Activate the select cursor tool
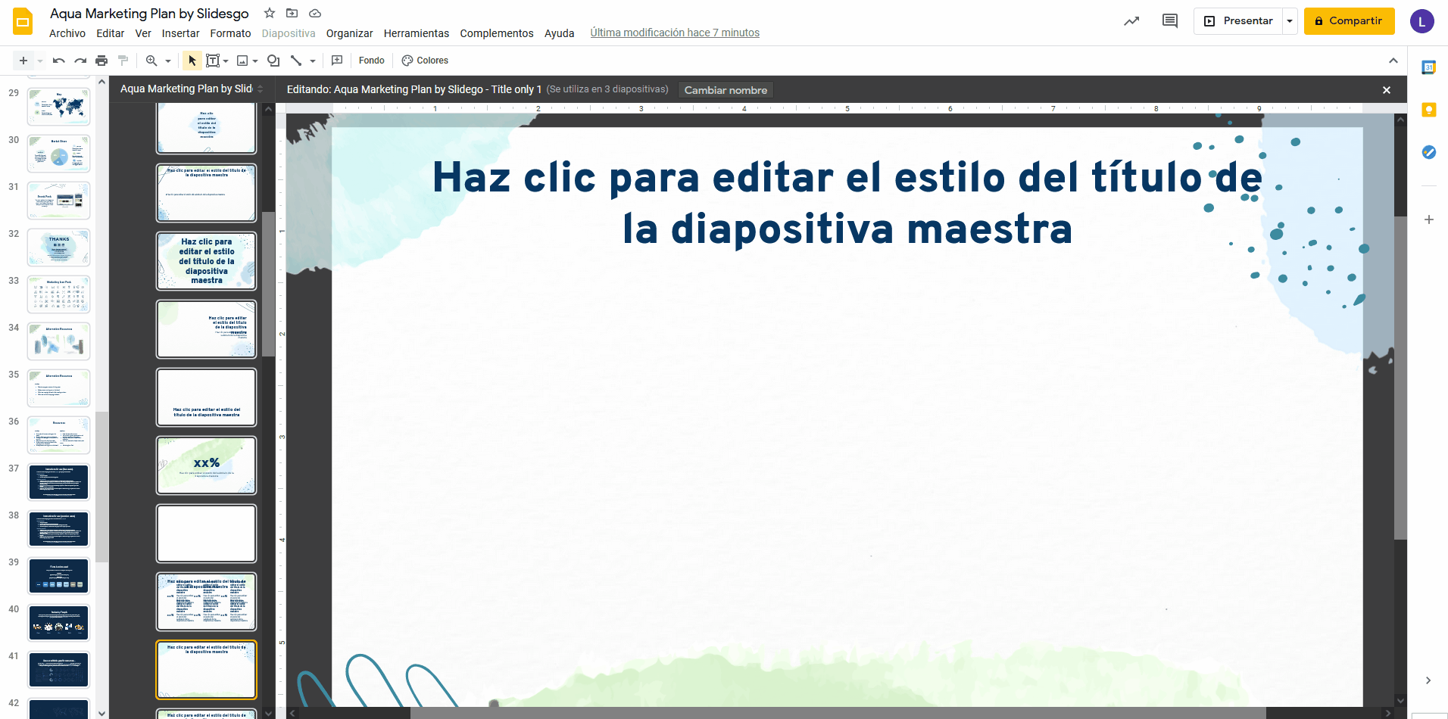Viewport: 1448px width, 719px height. click(x=192, y=61)
